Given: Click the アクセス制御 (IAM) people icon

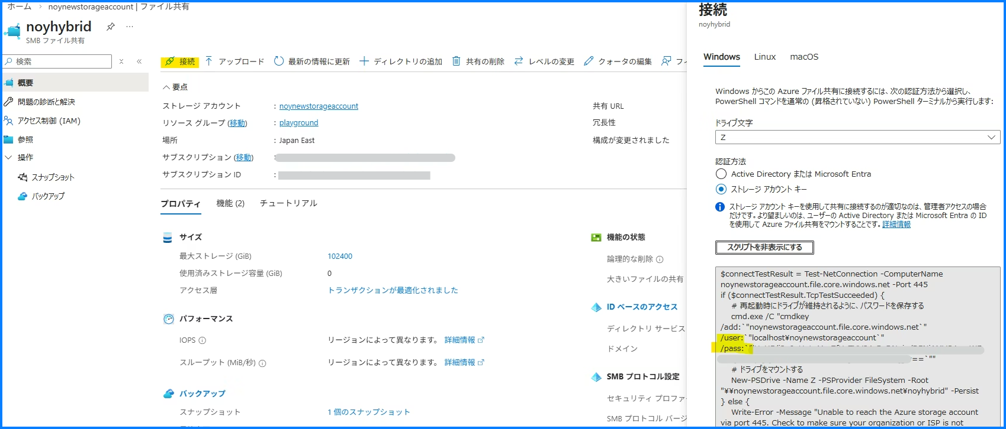Looking at the screenshot, I should coord(8,121).
